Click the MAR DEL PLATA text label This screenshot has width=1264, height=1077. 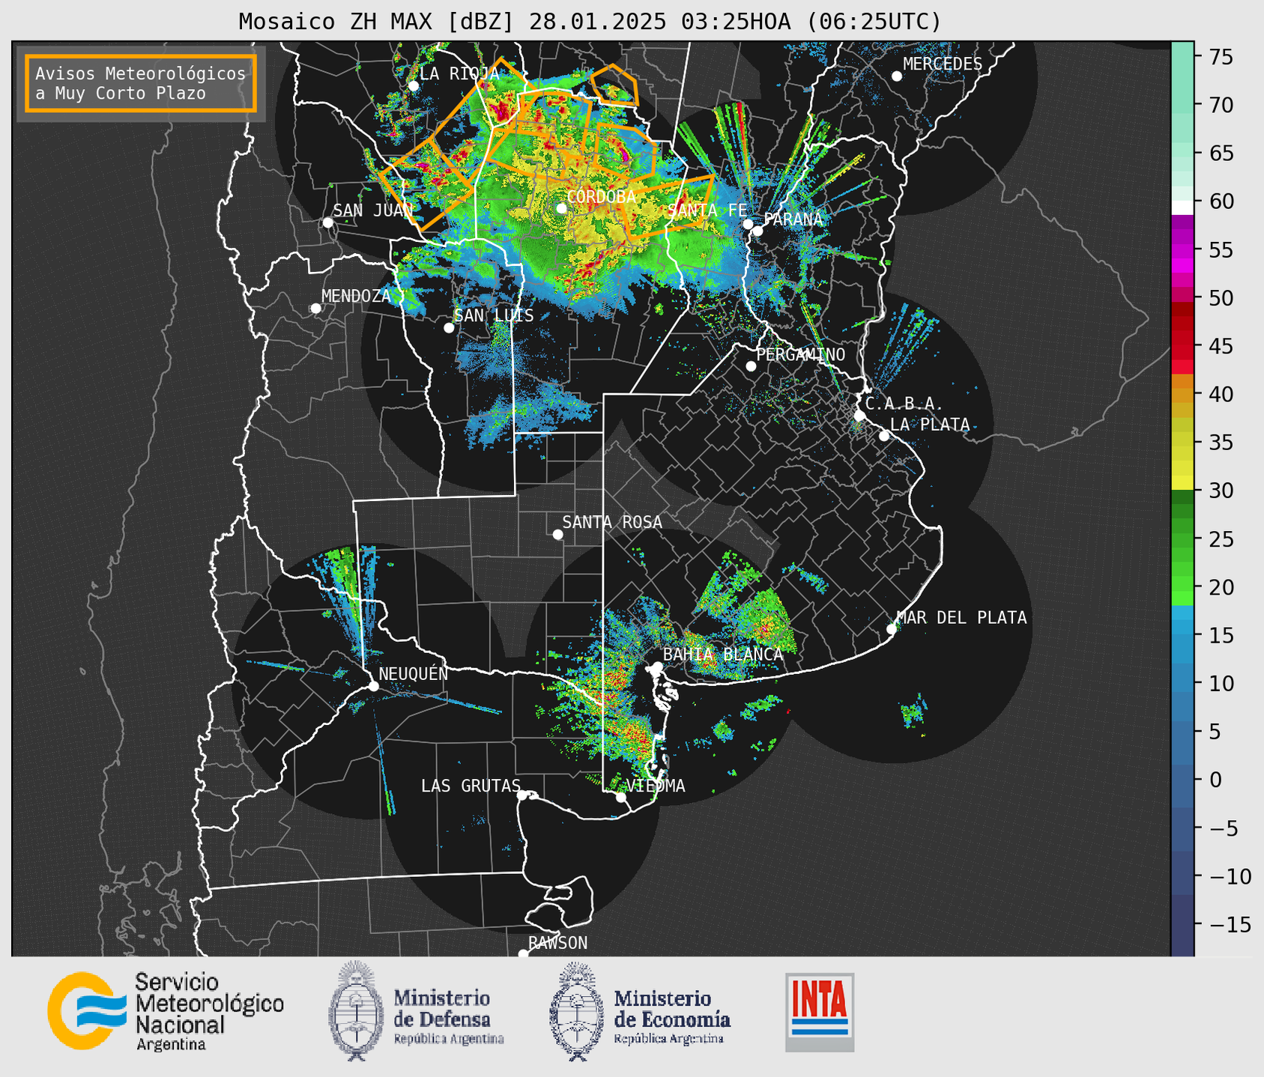(961, 618)
